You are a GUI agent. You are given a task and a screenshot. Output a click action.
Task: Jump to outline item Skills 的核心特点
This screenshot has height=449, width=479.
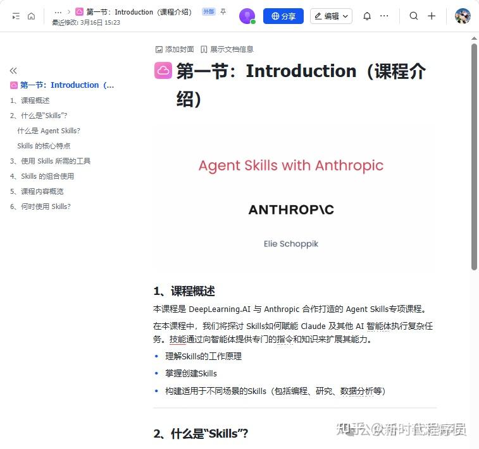tap(44, 146)
